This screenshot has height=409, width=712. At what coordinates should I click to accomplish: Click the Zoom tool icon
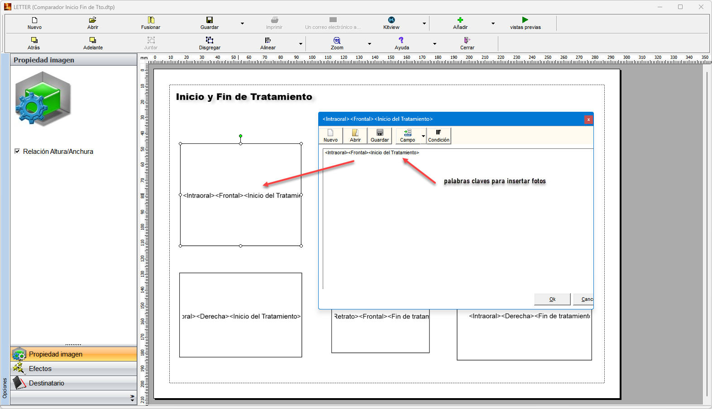click(x=337, y=41)
